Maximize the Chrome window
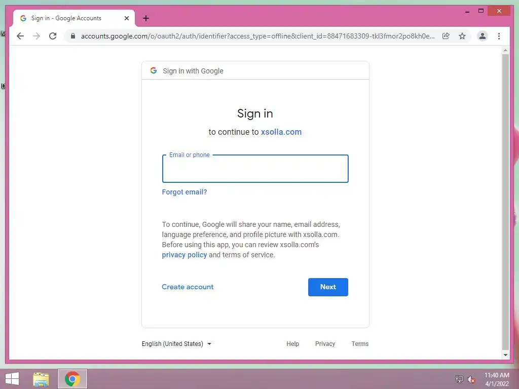This screenshot has width=519, height=389. [x=481, y=11]
